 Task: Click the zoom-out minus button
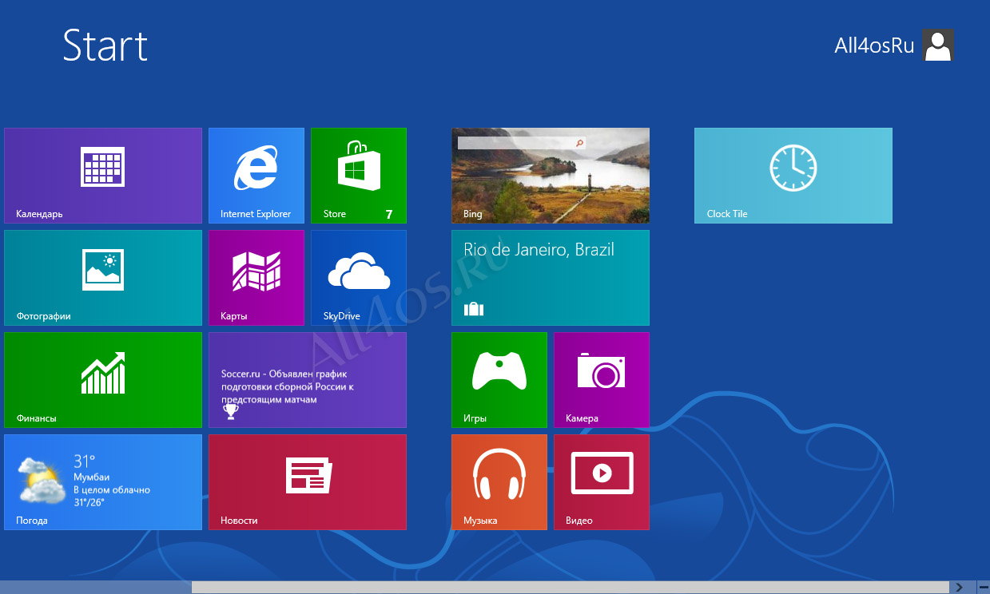(983, 588)
